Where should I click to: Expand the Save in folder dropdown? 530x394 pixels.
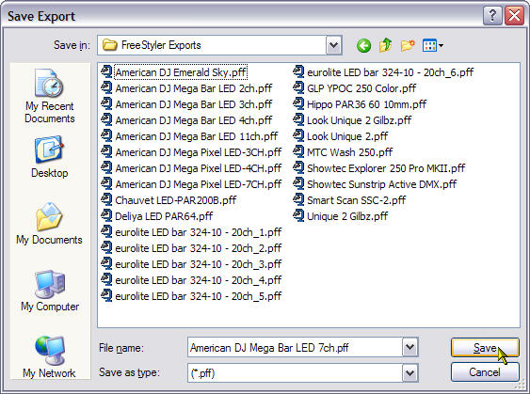click(x=333, y=45)
